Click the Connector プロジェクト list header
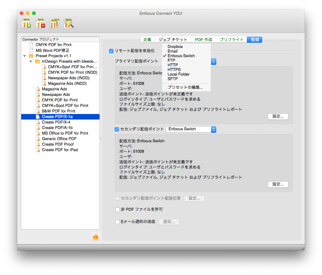 60,39
